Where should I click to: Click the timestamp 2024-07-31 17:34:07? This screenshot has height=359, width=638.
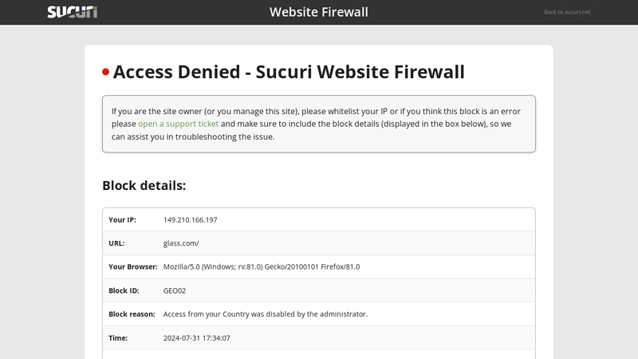pyautogui.click(x=197, y=337)
